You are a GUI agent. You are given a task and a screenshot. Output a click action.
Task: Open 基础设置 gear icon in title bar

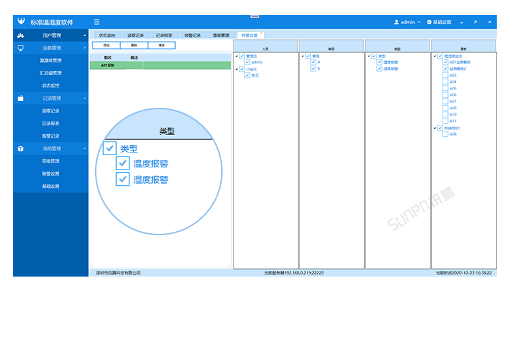429,22
